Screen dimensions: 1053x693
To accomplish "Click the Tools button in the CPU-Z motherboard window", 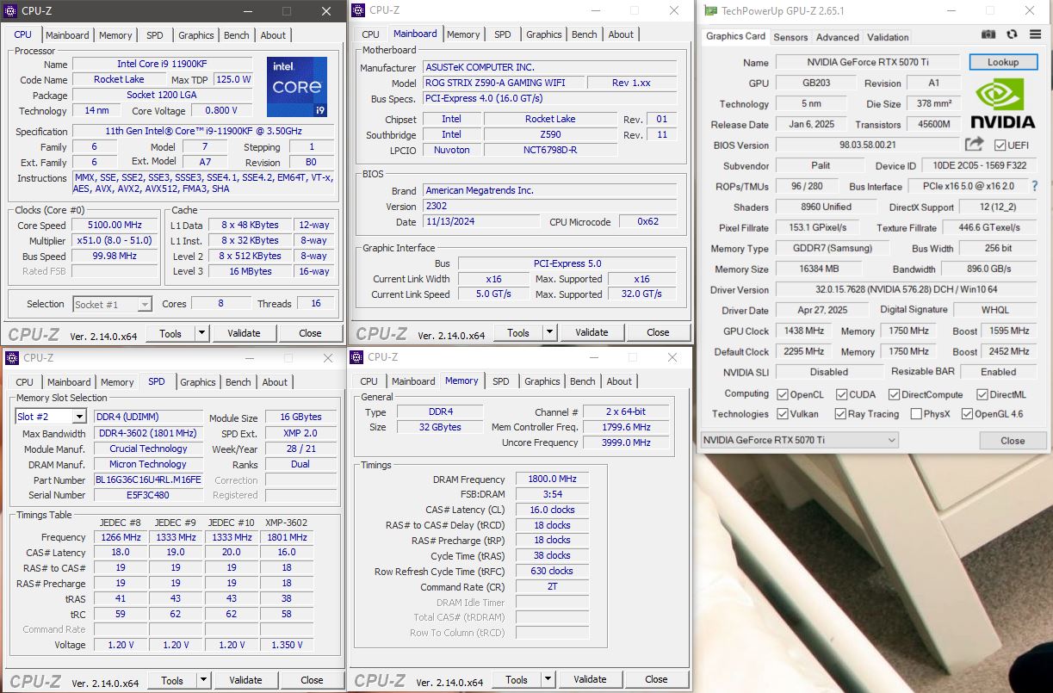I will (x=518, y=332).
